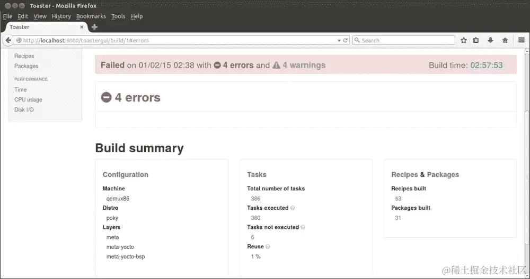Viewport: 530px width, 279px height.
Task: Click the error icon in failed banner
Action: [217, 65]
